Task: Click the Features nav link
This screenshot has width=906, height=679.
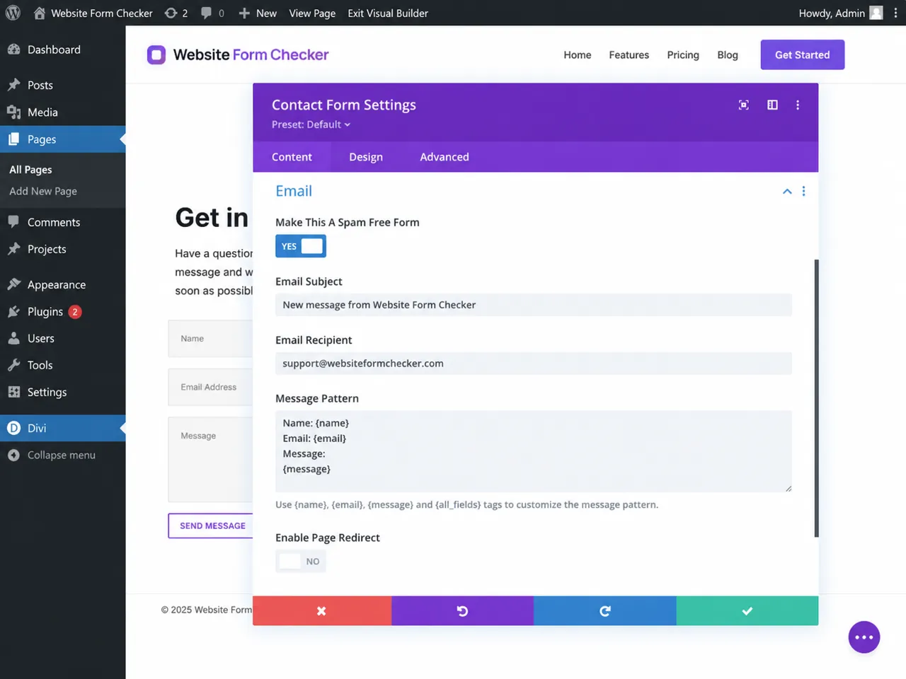Action: pyautogui.click(x=629, y=54)
